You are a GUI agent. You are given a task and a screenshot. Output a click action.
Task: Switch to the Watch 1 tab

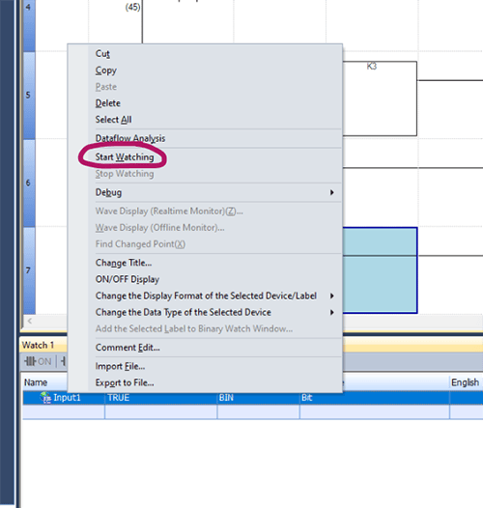pos(38,346)
